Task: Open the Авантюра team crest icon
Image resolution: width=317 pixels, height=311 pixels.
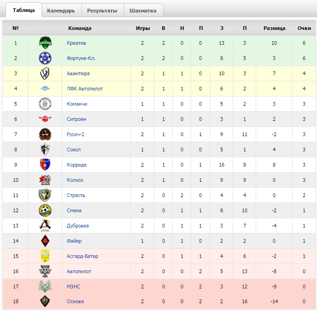Action: 45,73
